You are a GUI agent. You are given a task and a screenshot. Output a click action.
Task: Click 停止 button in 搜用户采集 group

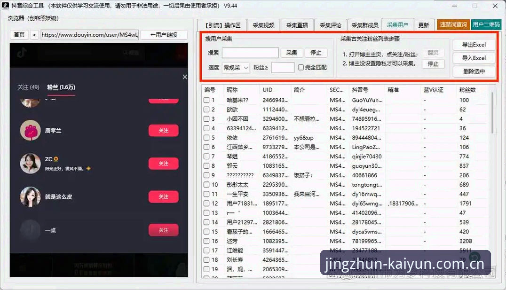(316, 53)
